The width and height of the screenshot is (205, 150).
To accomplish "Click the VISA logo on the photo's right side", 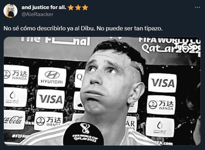I will [x=162, y=83].
